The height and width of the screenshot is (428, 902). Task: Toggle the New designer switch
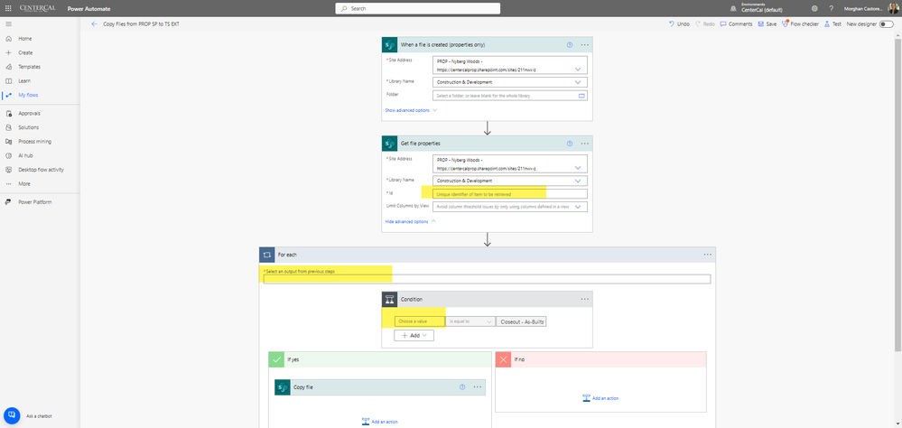(x=887, y=24)
